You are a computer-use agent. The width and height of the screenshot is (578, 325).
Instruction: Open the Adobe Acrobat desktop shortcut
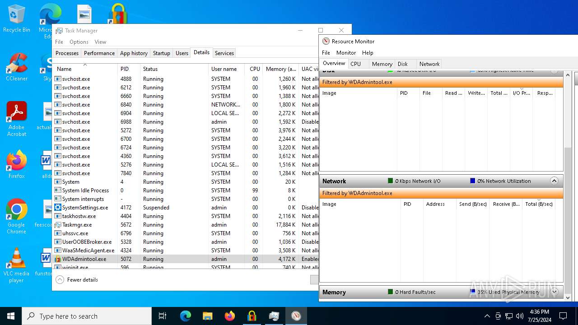[16, 119]
